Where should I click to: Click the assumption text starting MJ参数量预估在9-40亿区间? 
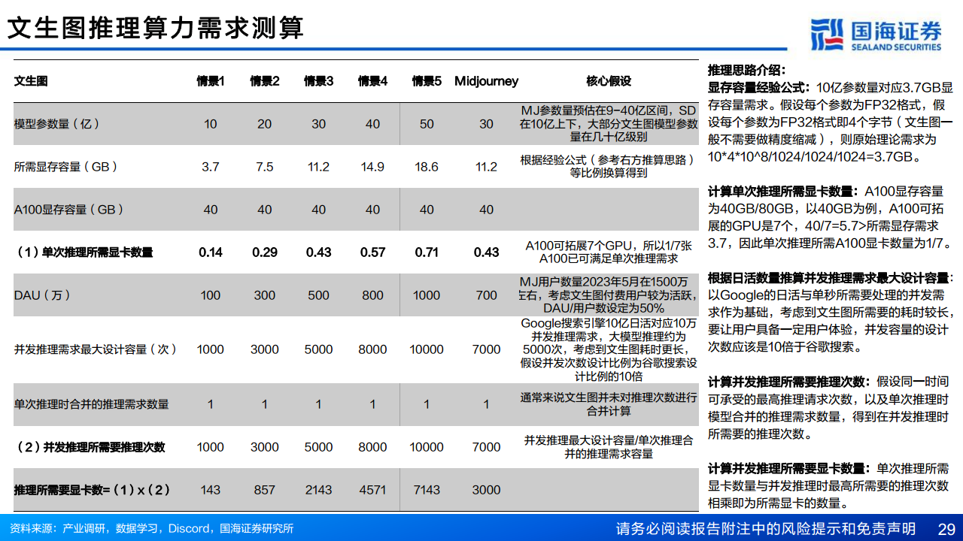(x=609, y=124)
